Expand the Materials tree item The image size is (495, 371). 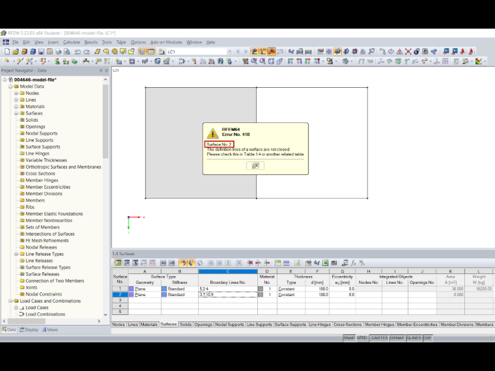pos(16,107)
